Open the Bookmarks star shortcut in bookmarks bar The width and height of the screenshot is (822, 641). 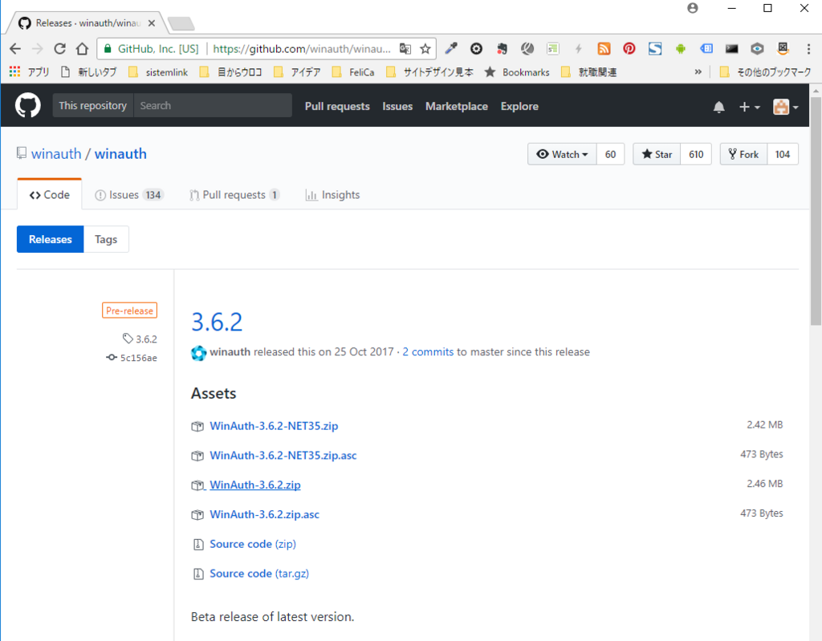(x=517, y=72)
